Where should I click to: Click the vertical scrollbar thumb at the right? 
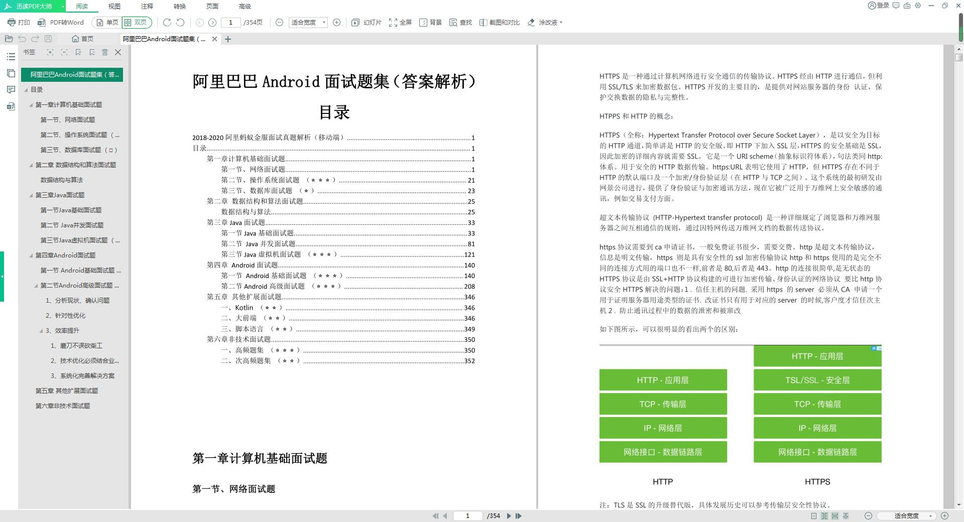click(x=958, y=57)
